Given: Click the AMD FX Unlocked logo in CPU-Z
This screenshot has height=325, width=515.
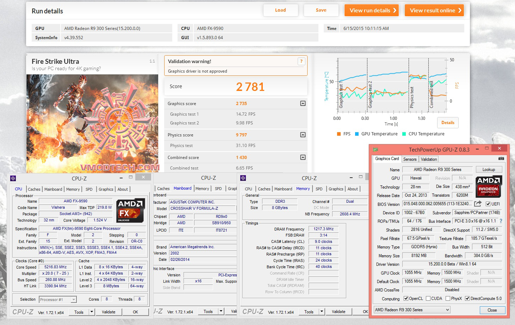Looking at the screenshot, I should click(130, 211).
